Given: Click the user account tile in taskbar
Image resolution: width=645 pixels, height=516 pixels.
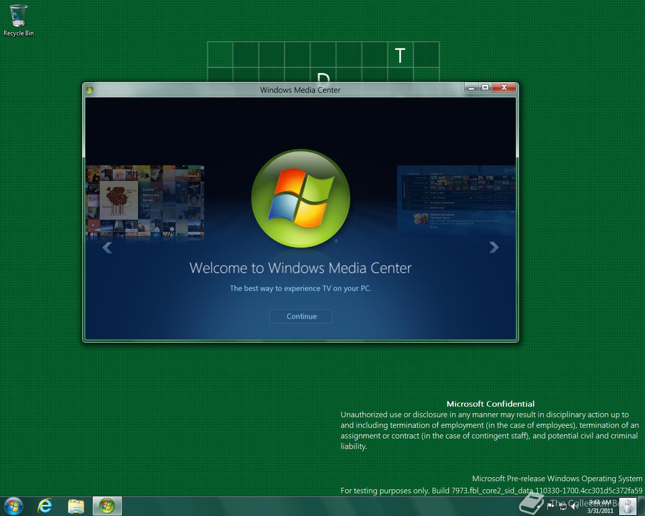Looking at the screenshot, I should [628, 506].
